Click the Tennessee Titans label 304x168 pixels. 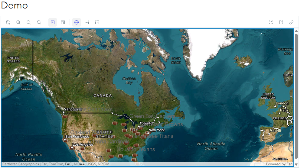pos(152,136)
